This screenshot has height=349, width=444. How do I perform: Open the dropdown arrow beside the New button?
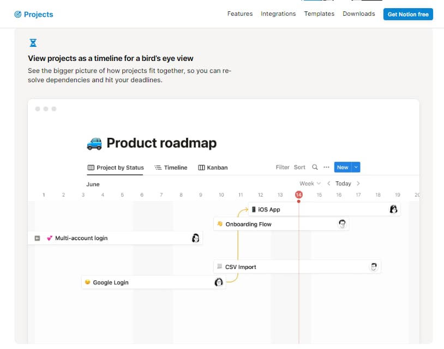[355, 167]
